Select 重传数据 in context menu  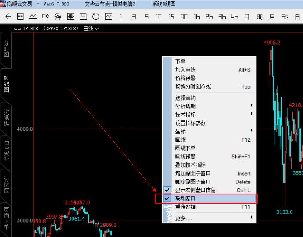tap(185, 207)
